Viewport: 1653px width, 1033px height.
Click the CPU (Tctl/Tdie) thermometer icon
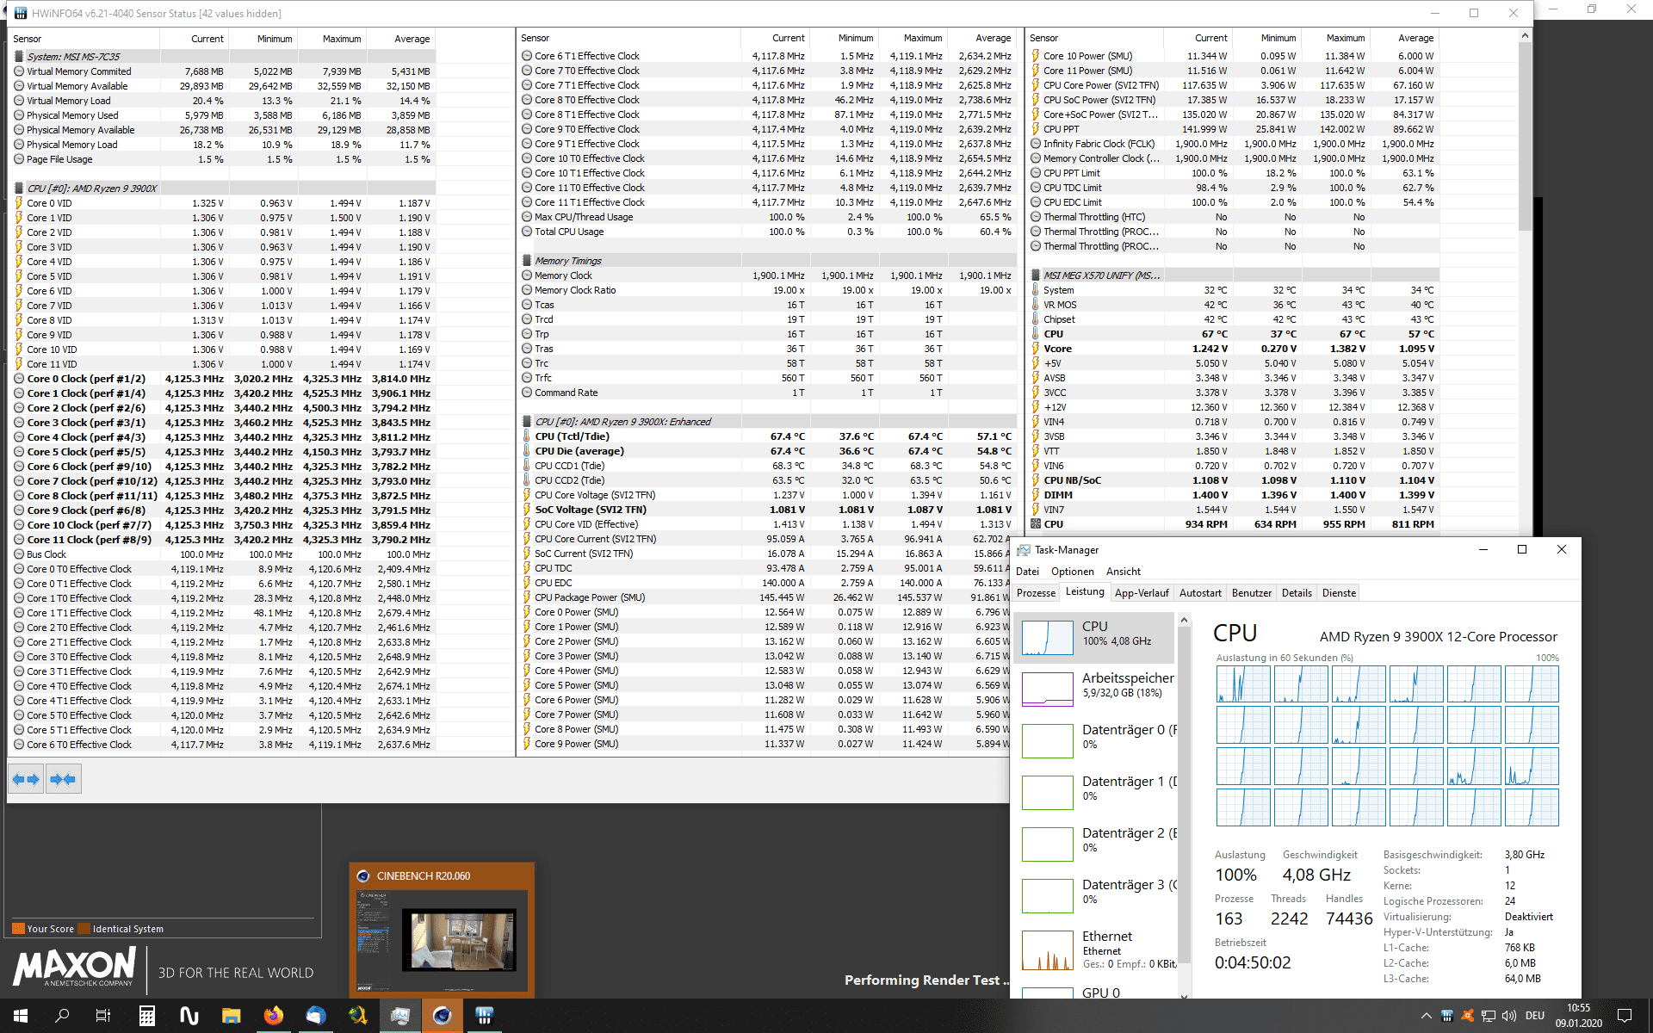coord(527,436)
